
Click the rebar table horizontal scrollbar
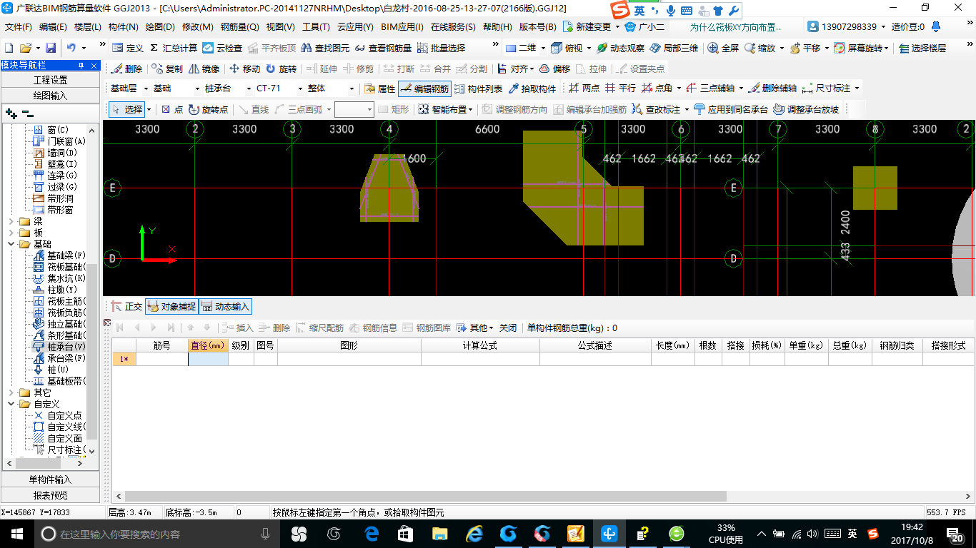pos(426,496)
